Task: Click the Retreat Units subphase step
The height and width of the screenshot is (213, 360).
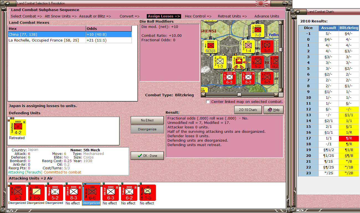Action: point(232,16)
